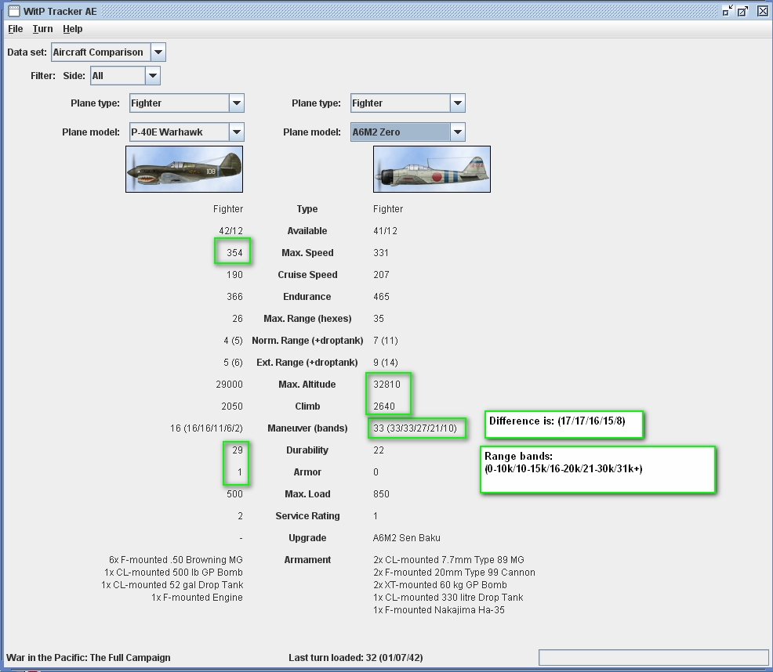773x672 pixels.
Task: Click the Available date 41/12
Action: (x=385, y=230)
